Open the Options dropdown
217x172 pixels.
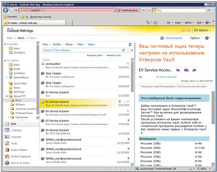196,38
